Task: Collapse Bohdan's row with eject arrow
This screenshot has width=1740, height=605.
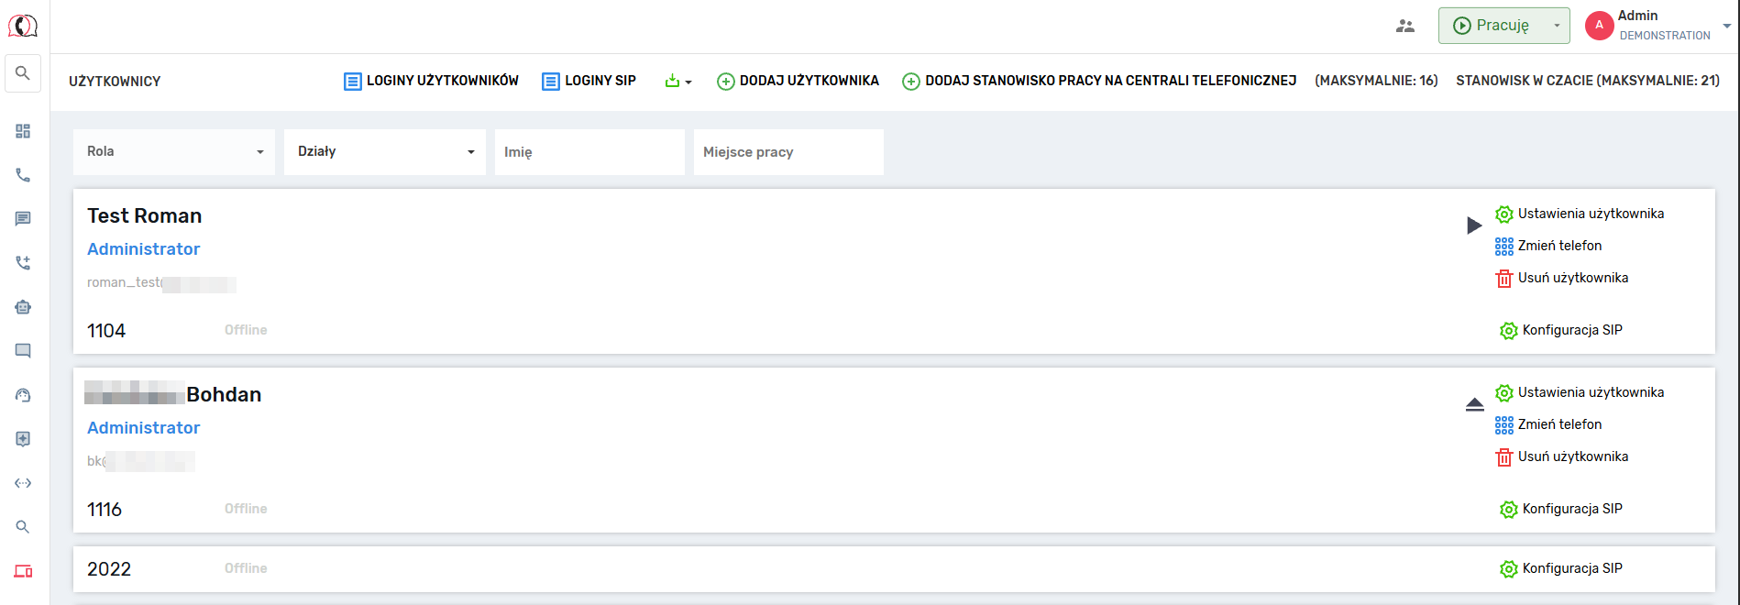Action: (x=1473, y=404)
